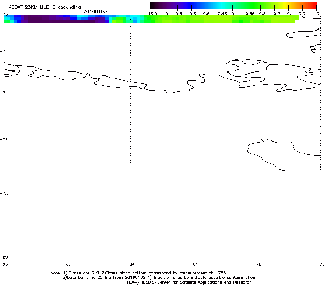Click the 'ASCAT 25KM MLE-2 ascending' plot title
Viewport: 324px width, 285px height.
(x=45, y=7)
